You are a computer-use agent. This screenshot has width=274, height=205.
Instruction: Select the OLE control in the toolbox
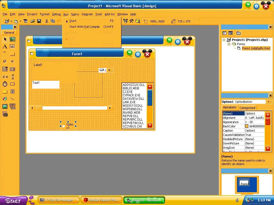[x=5, y=114]
